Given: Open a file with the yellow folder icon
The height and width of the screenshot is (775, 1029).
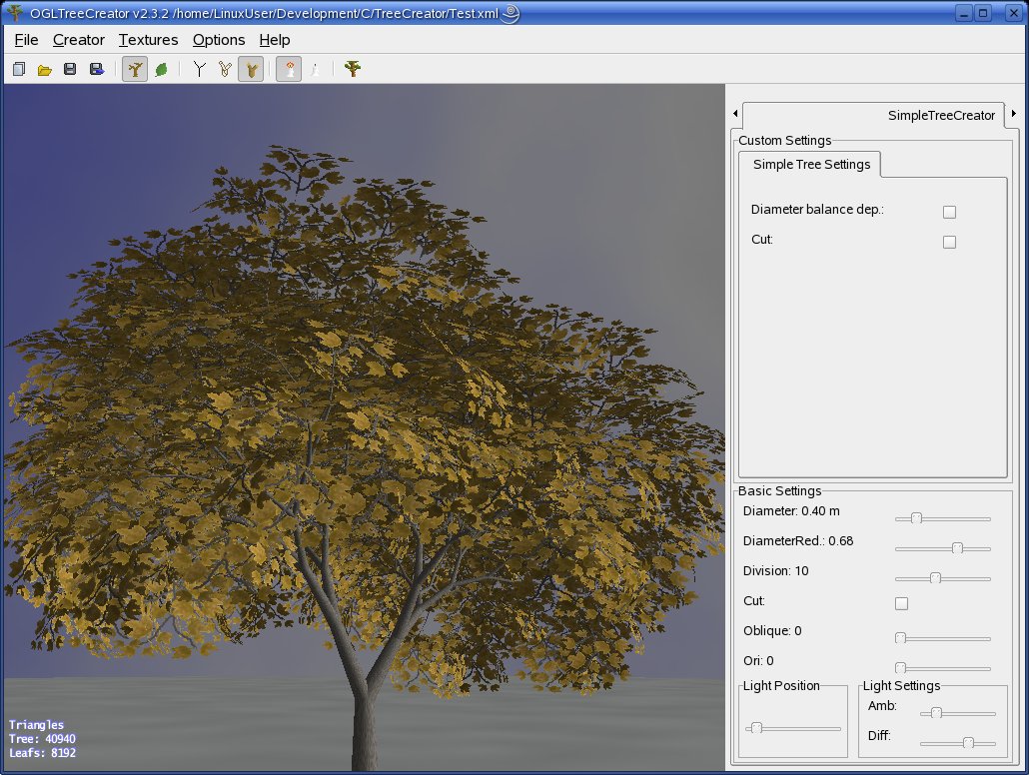Looking at the screenshot, I should tap(44, 69).
